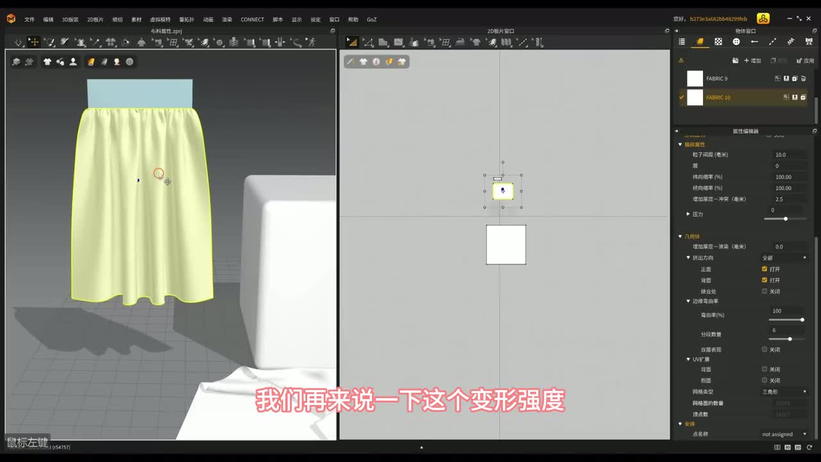
Task: Click the info icon in 2D window view bar
Action: (x=376, y=62)
